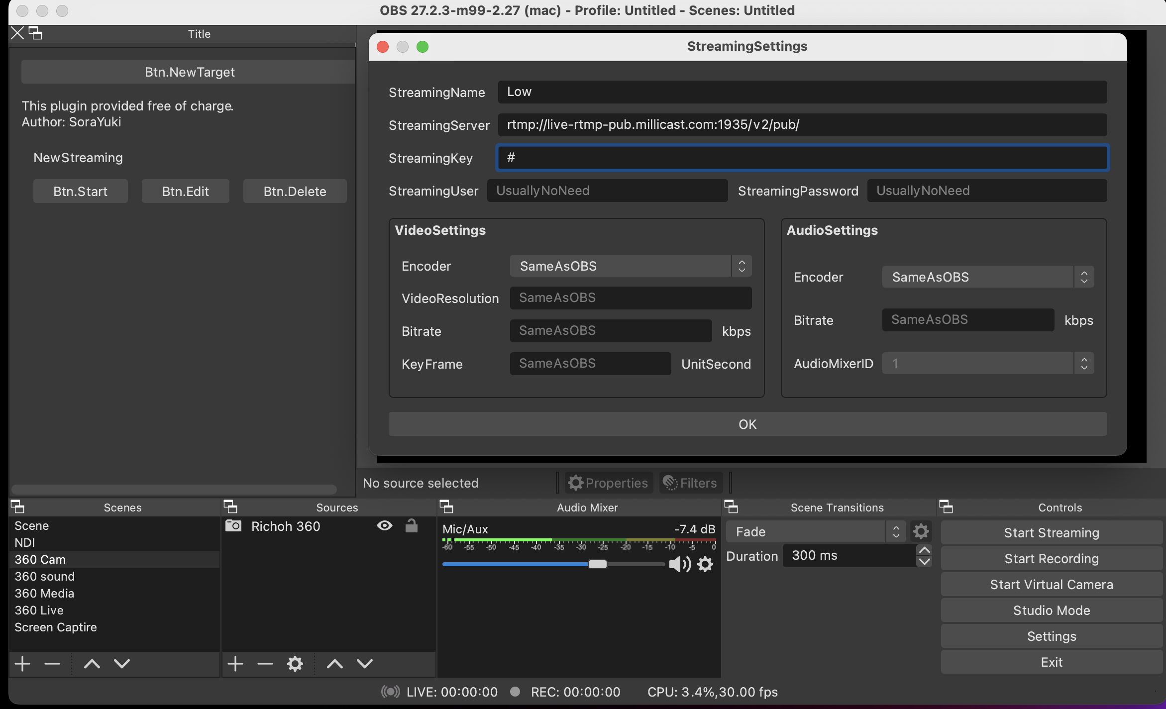Screen dimensions: 1166x709
Task: Open scene transition properties gear
Action: (x=921, y=531)
